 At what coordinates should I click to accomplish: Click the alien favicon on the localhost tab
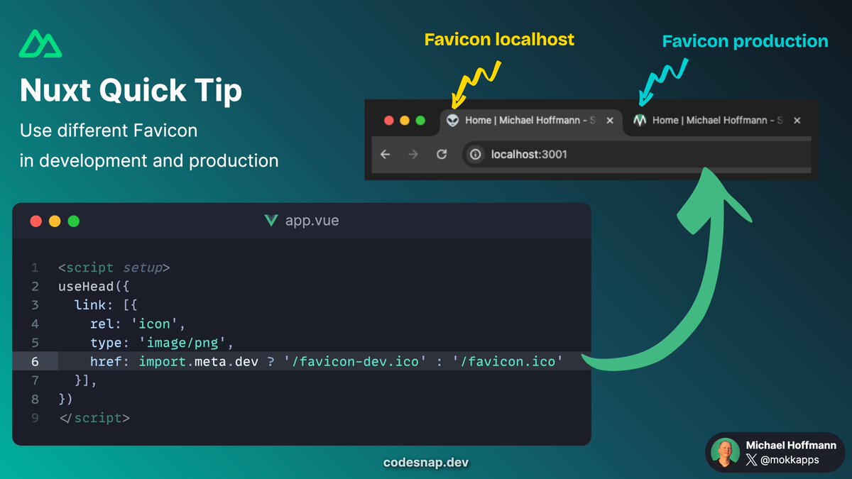452,121
